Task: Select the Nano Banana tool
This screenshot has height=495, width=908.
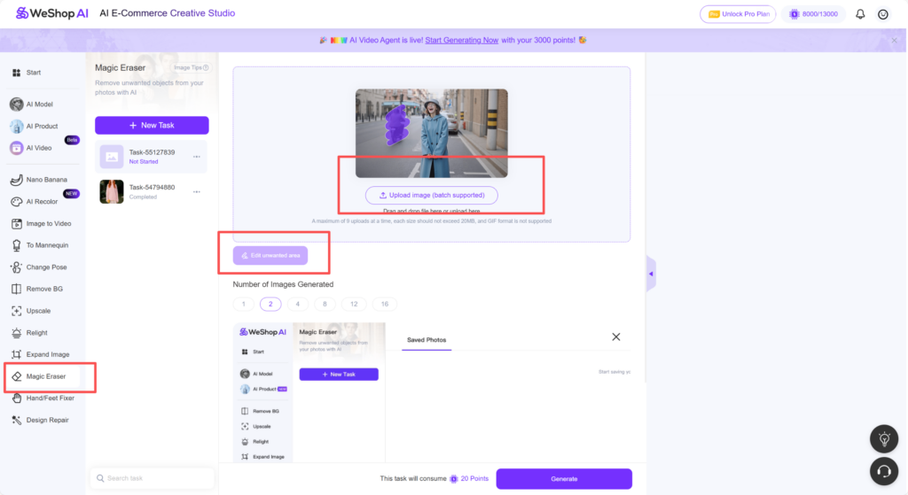Action: pos(39,180)
